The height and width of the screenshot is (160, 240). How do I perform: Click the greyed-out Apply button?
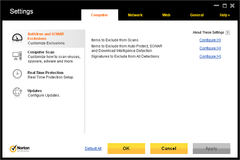coord(211,148)
